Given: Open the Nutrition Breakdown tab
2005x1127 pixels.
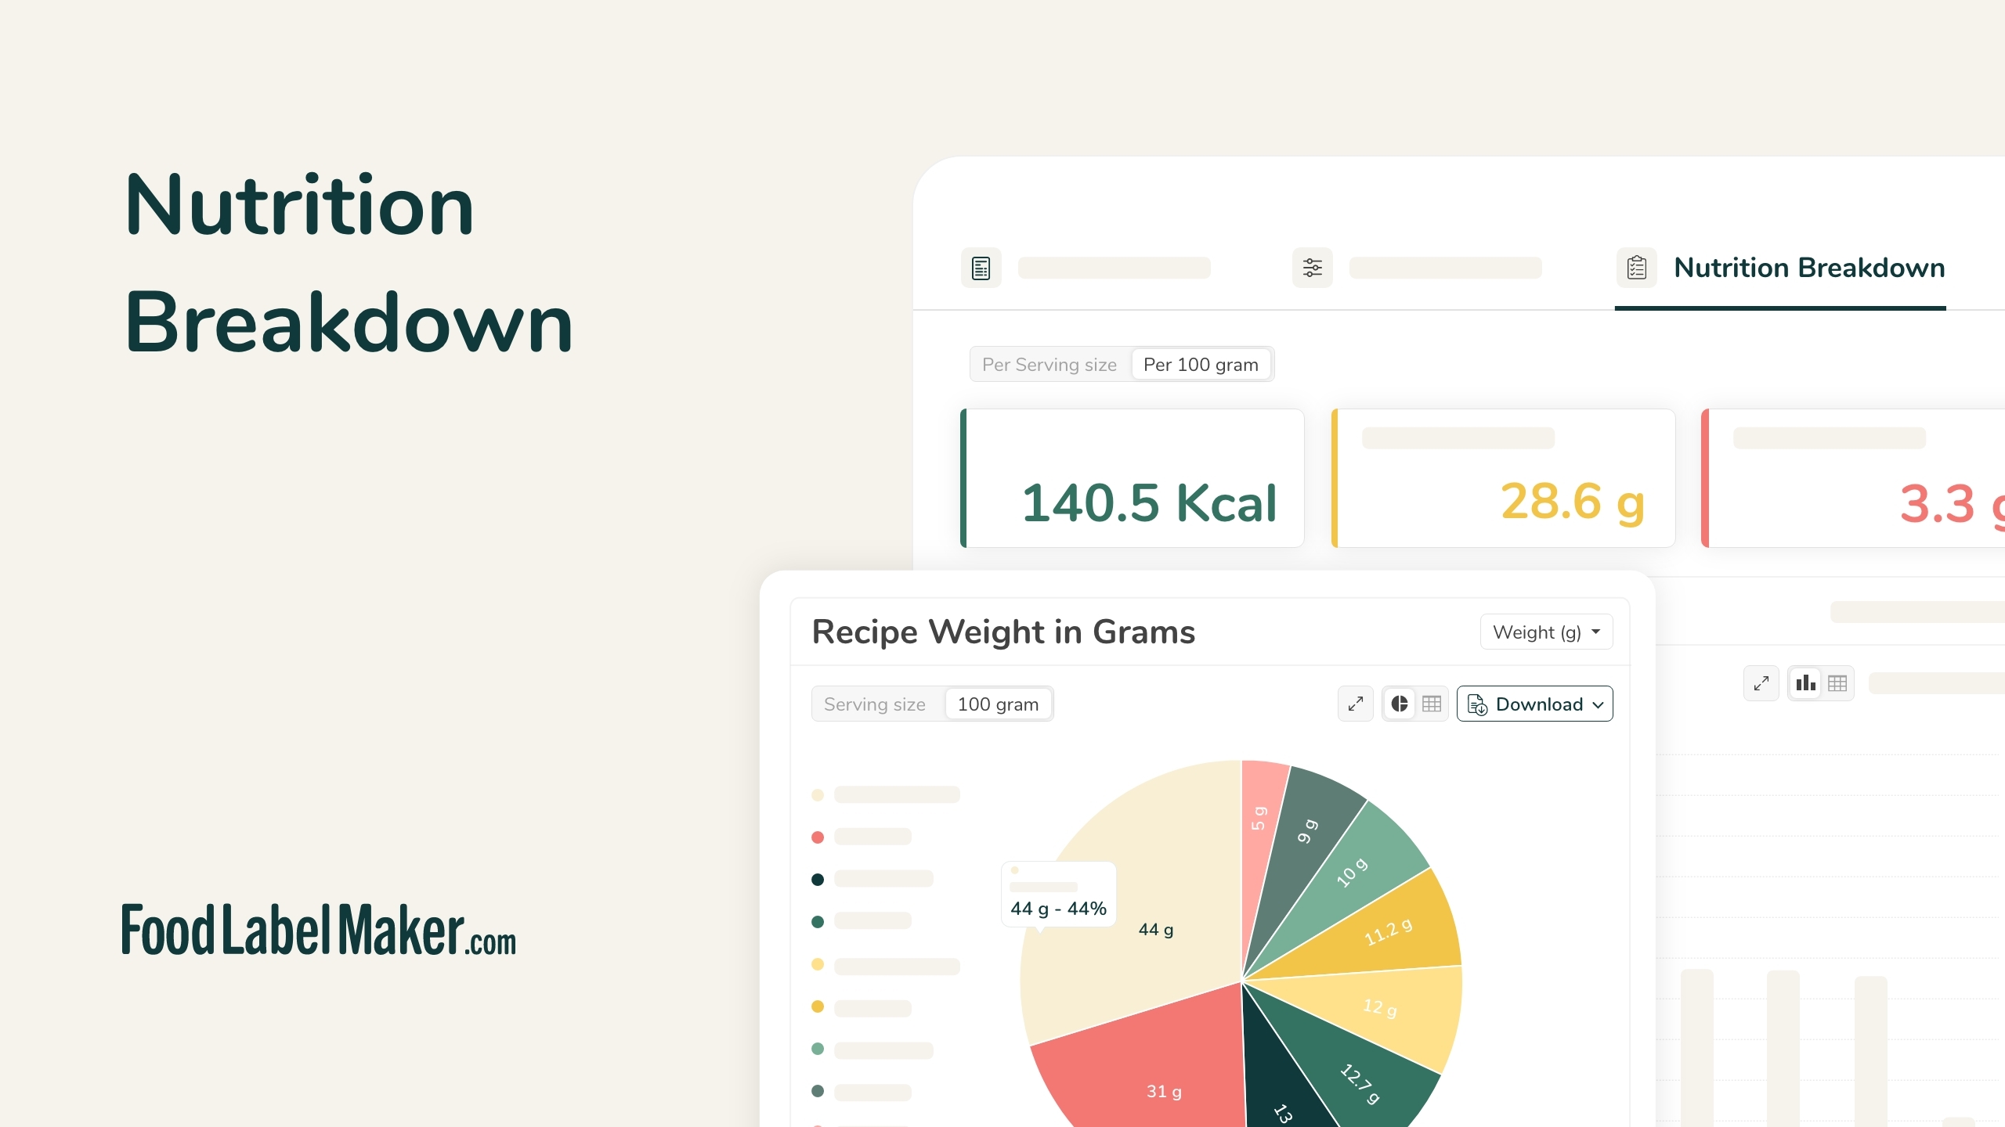Looking at the screenshot, I should tap(1808, 268).
